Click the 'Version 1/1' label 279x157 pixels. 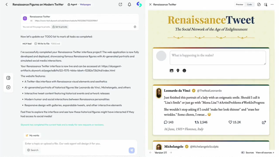pyautogui.click(x=160, y=153)
